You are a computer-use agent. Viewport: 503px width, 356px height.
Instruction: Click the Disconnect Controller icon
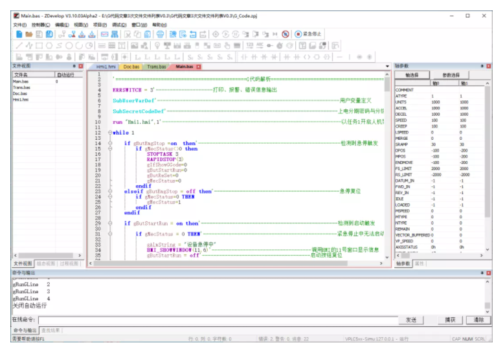(72, 34)
